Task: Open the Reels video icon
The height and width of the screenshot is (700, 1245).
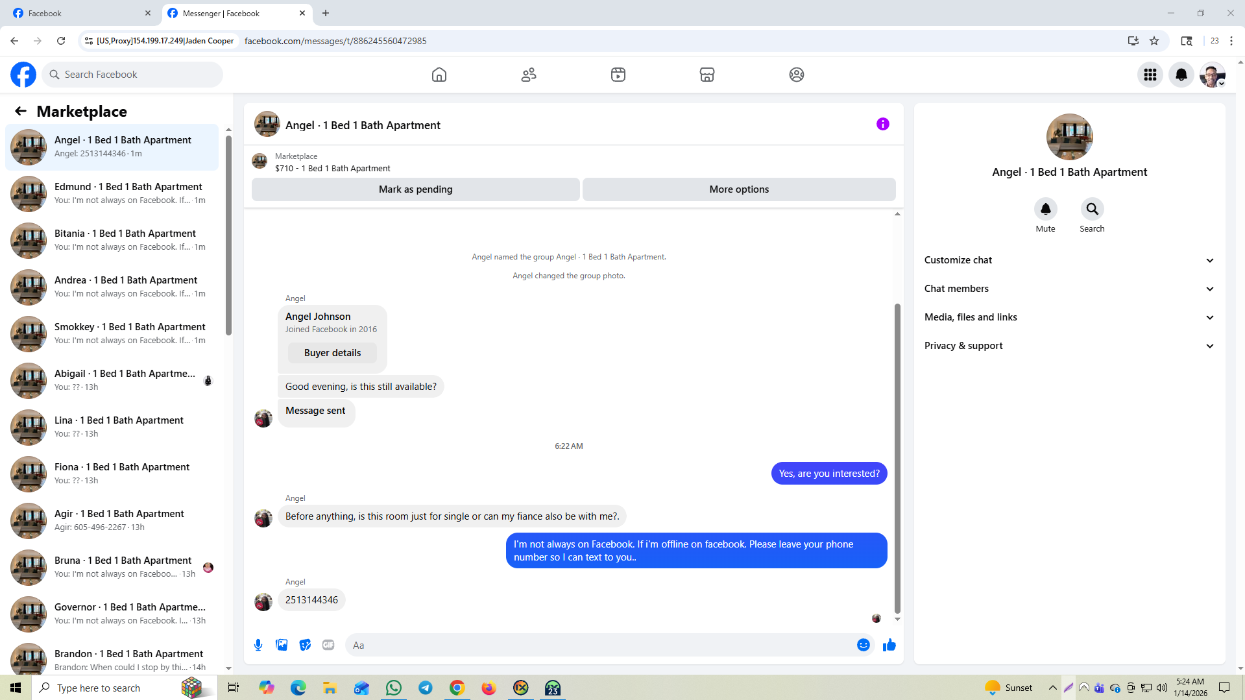Action: (618, 75)
